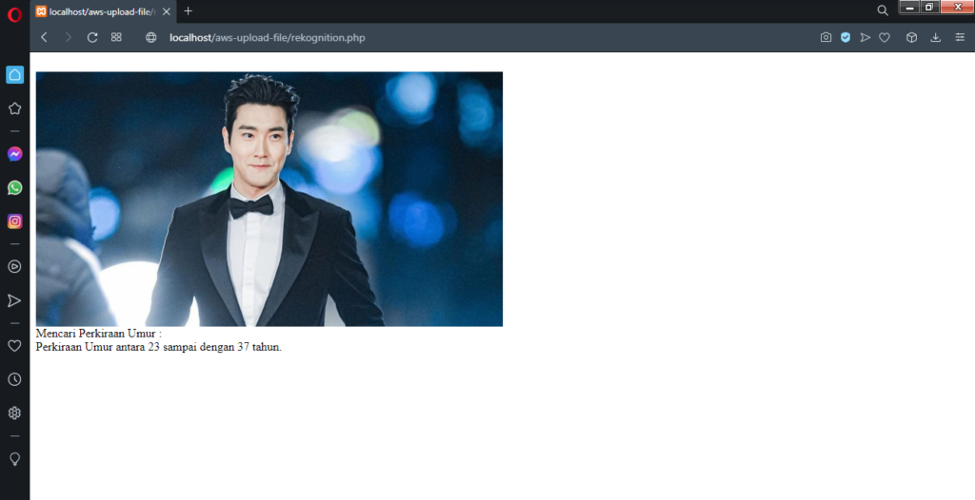This screenshot has width=975, height=500.
Task: Open the ad blocker shield icon
Action: (x=846, y=37)
